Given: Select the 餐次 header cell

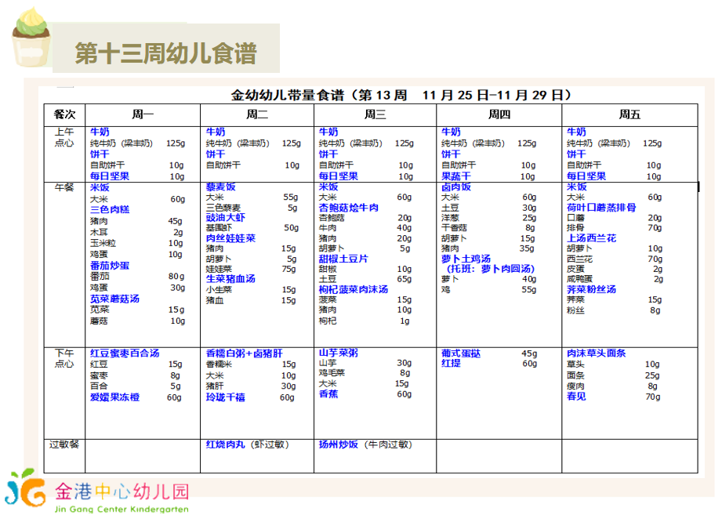Looking at the screenshot, I should pos(64,114).
